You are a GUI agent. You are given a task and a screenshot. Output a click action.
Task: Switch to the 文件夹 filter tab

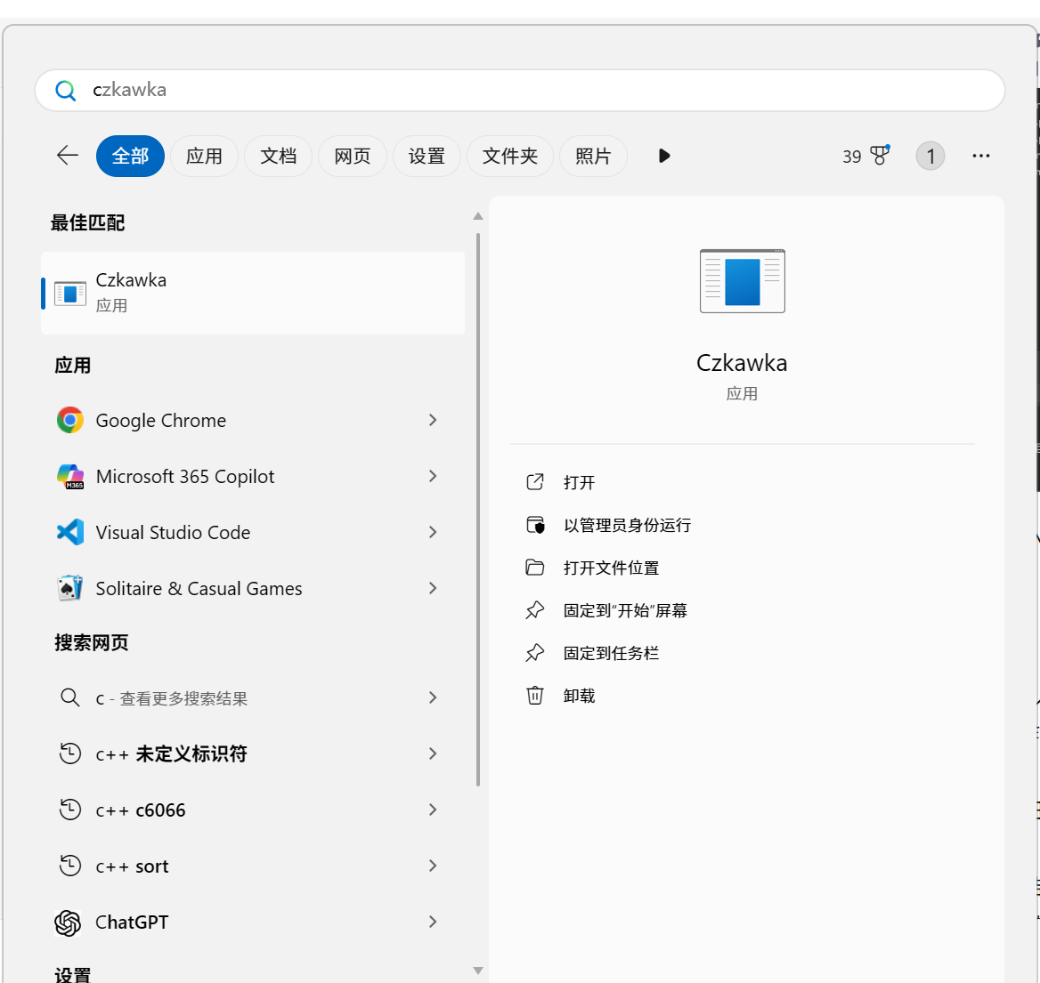pos(510,156)
